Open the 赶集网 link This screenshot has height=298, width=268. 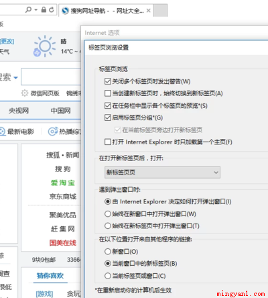[x=63, y=229]
